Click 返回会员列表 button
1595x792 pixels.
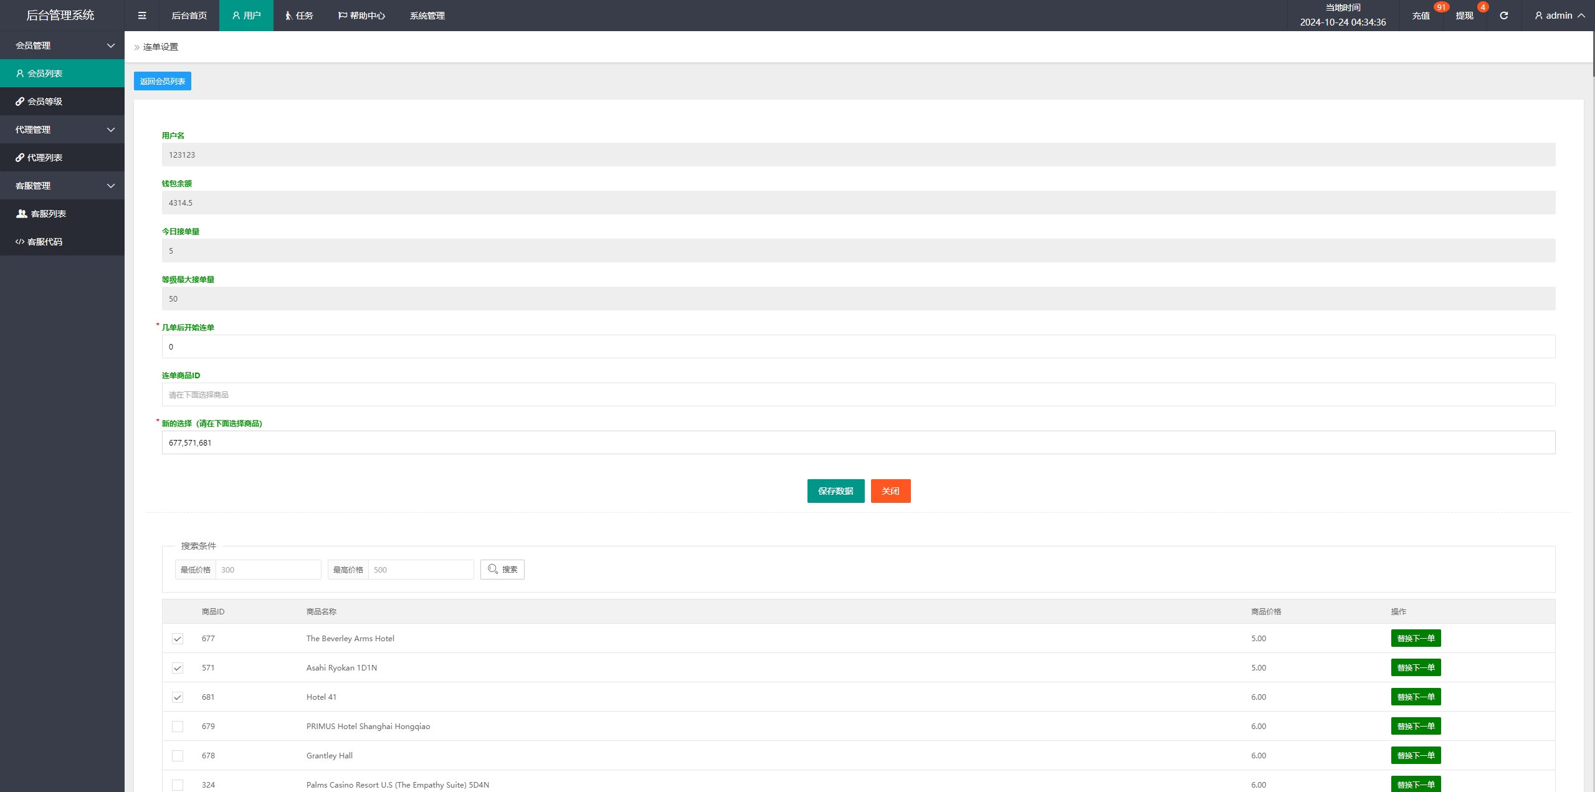click(162, 80)
